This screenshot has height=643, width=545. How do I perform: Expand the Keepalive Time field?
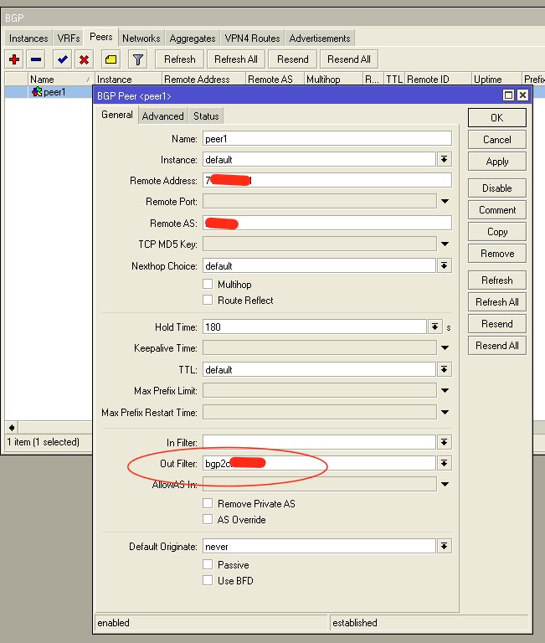445,347
